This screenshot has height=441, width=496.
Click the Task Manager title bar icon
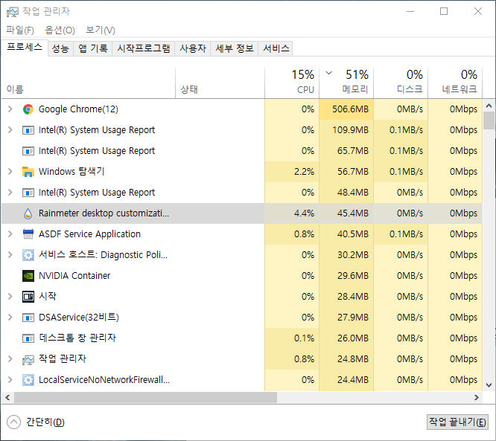[x=13, y=12]
